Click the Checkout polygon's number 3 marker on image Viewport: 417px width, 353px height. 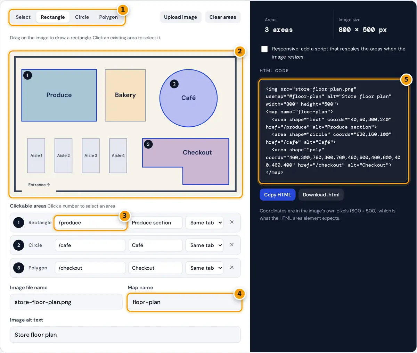(148, 144)
